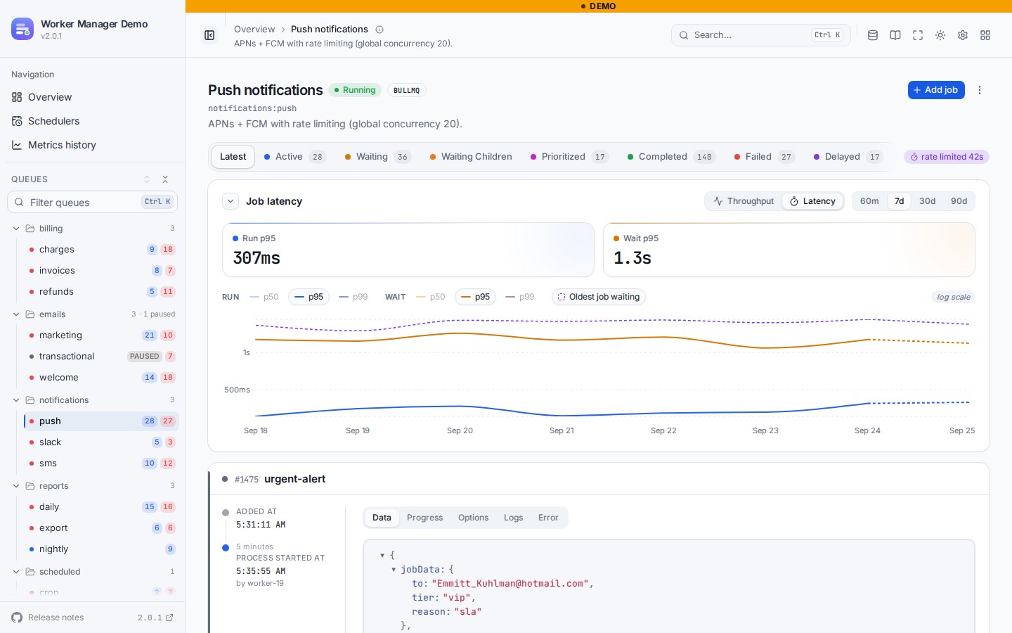Screen dimensions: 1012x633
Task: Click the Add job button
Action: [936, 90]
